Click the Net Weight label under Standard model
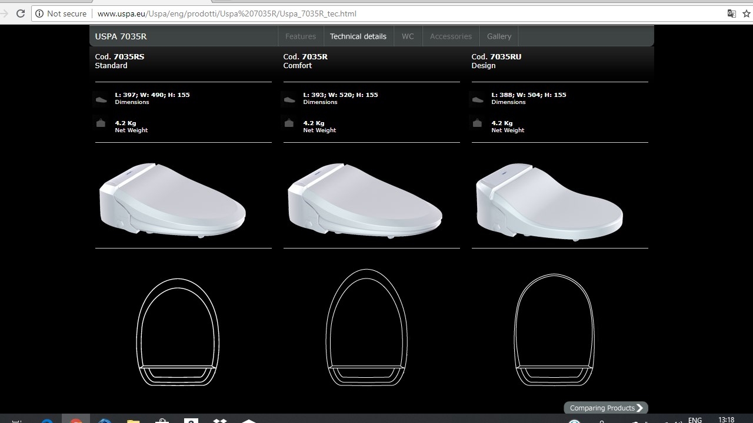The width and height of the screenshot is (753, 423). pos(131,130)
